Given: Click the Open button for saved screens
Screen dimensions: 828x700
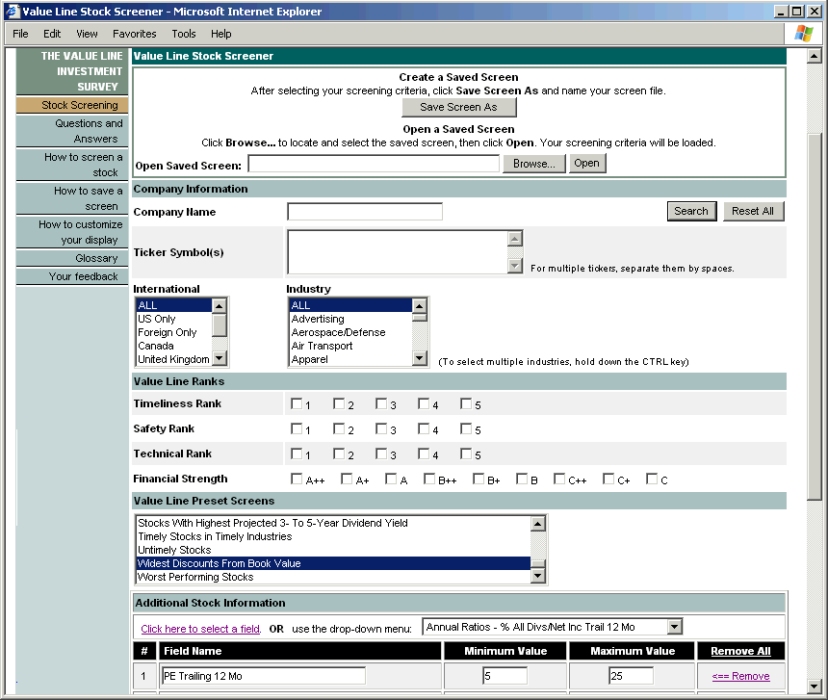Looking at the screenshot, I should tap(587, 163).
